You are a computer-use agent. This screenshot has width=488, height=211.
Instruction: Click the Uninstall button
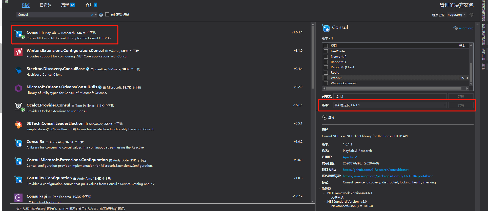461,97
